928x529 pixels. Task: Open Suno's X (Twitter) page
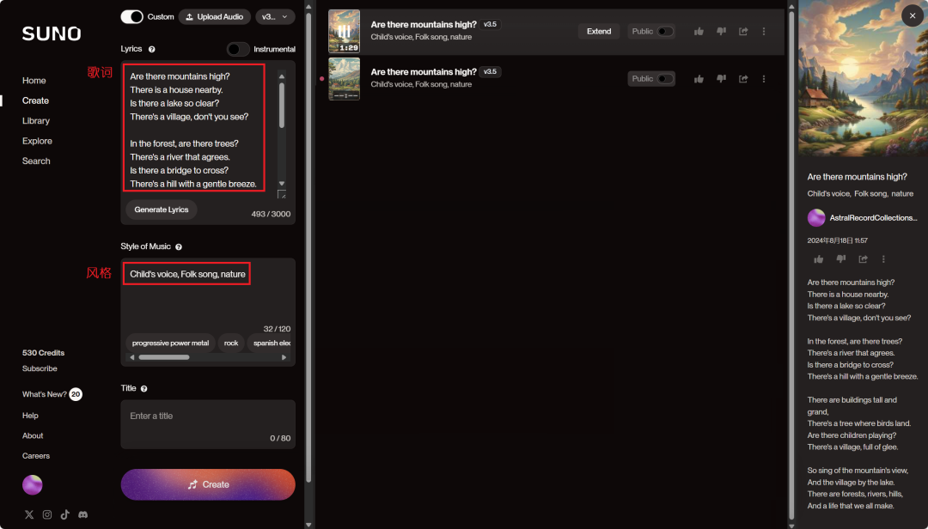tap(29, 514)
